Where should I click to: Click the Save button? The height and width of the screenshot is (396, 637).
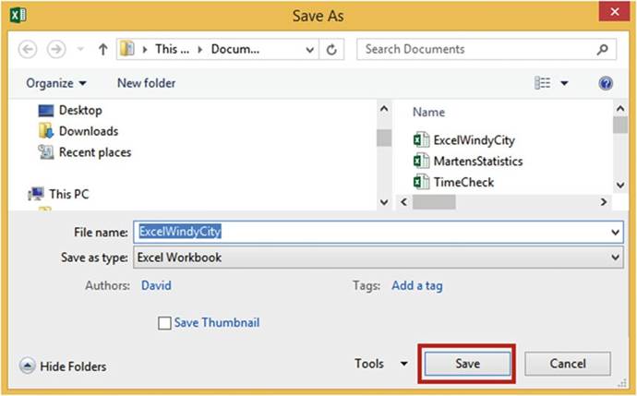(467, 364)
